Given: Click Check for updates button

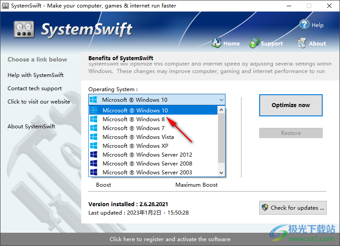Looking at the screenshot, I should pyautogui.click(x=293, y=208).
